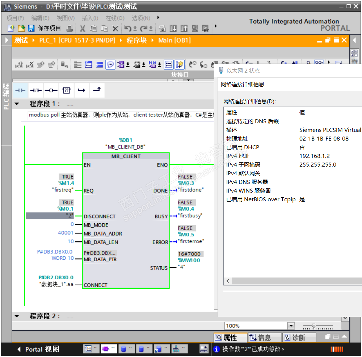Insert a normally closed contact
Image resolution: width=362 pixels, height=357 pixels.
coord(36,90)
